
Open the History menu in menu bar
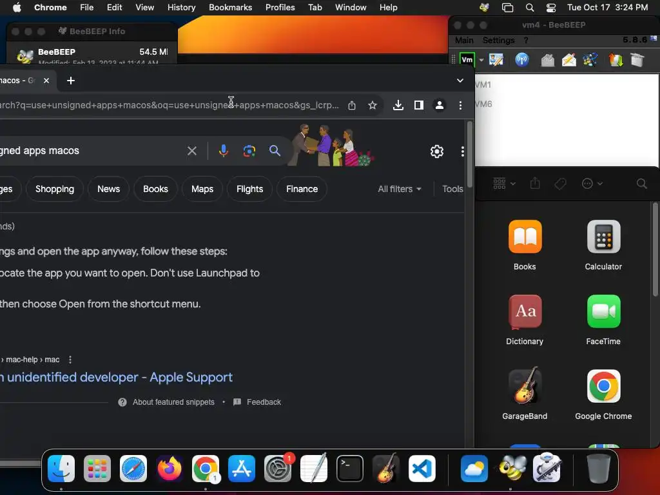[x=181, y=8]
